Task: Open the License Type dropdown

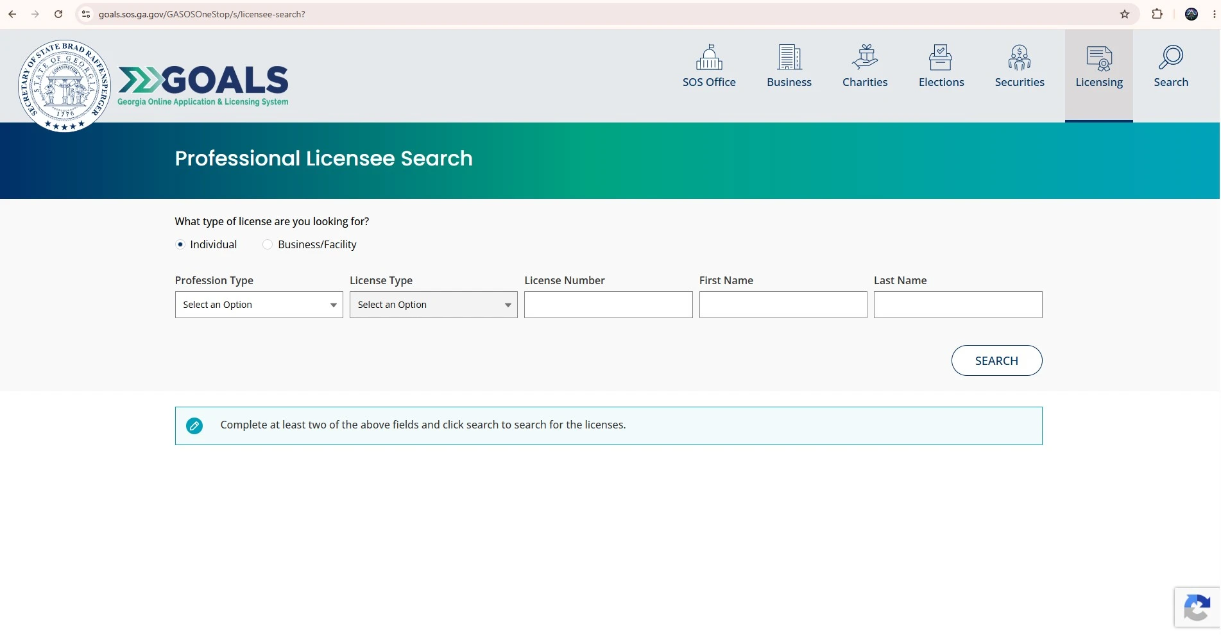Action: pyautogui.click(x=434, y=305)
